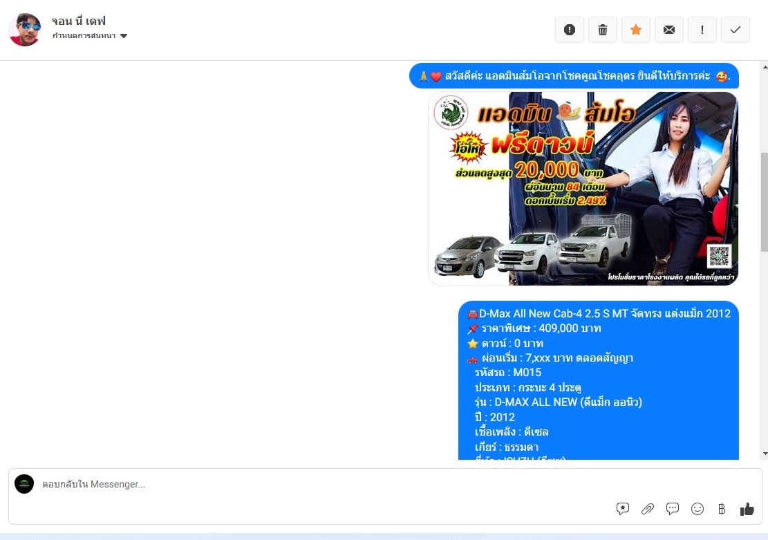This screenshot has height=540, width=768.
Task: Click the ปี : 2012 line
Action: pyautogui.click(x=495, y=417)
